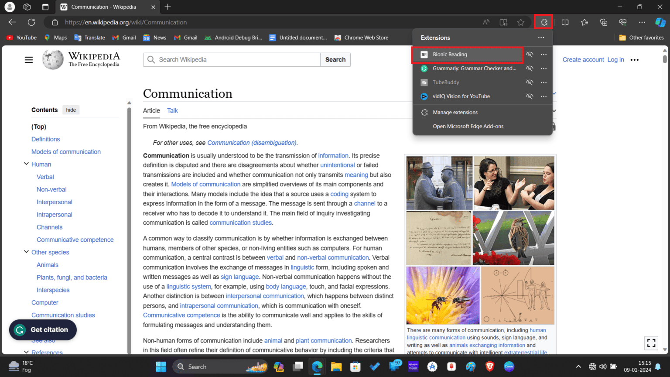
Task: Add this page to favorites
Action: (521, 22)
